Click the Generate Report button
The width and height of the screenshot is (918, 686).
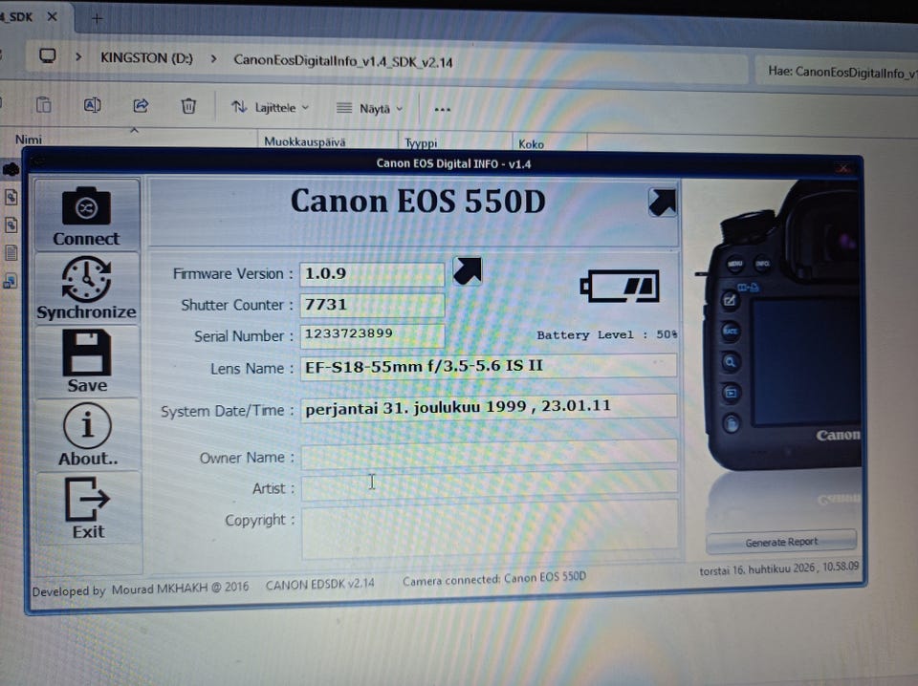point(781,542)
